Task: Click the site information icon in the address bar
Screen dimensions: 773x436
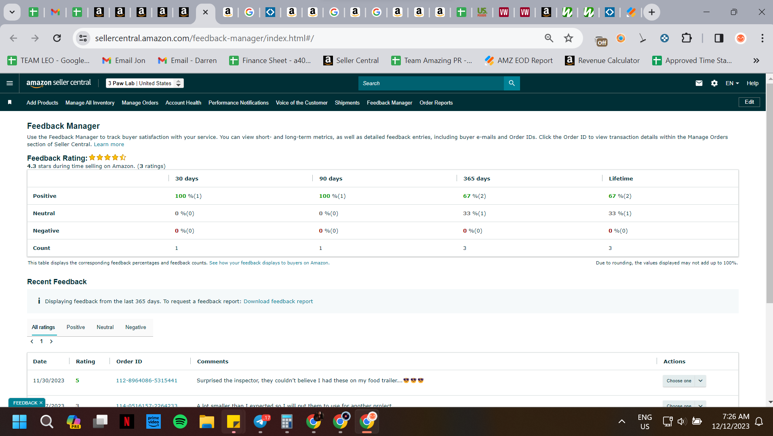Action: click(83, 38)
